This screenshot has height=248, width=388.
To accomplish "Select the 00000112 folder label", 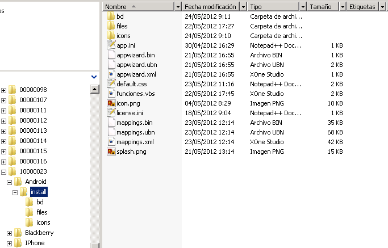I will 33,120.
